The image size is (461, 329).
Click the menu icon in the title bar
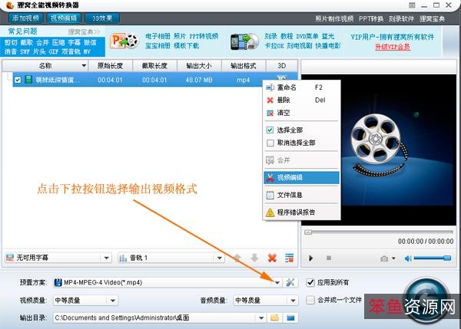coord(412,5)
